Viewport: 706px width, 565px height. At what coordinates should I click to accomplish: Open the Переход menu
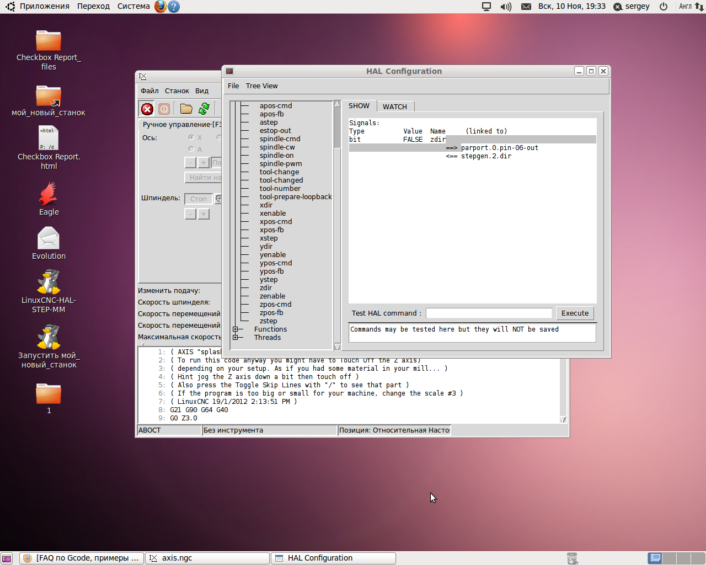tap(93, 7)
